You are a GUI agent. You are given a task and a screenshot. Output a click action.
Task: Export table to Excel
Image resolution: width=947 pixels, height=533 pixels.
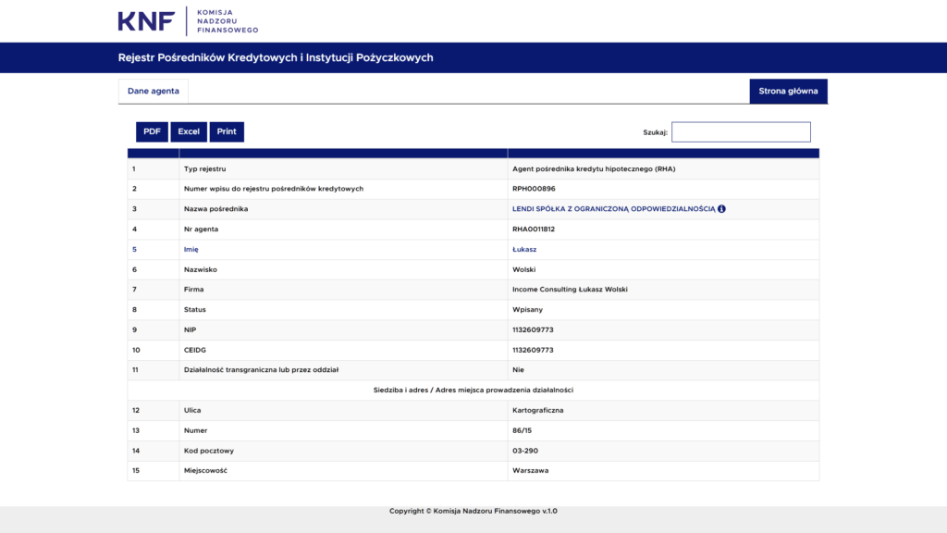189,131
